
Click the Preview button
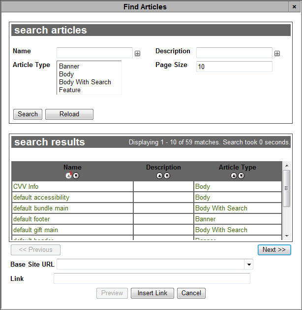112,293
